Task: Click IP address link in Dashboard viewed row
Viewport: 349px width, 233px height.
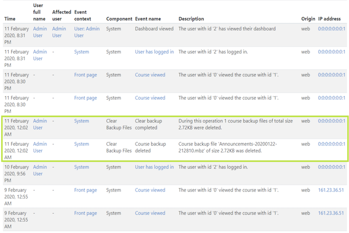Action: coord(332,29)
